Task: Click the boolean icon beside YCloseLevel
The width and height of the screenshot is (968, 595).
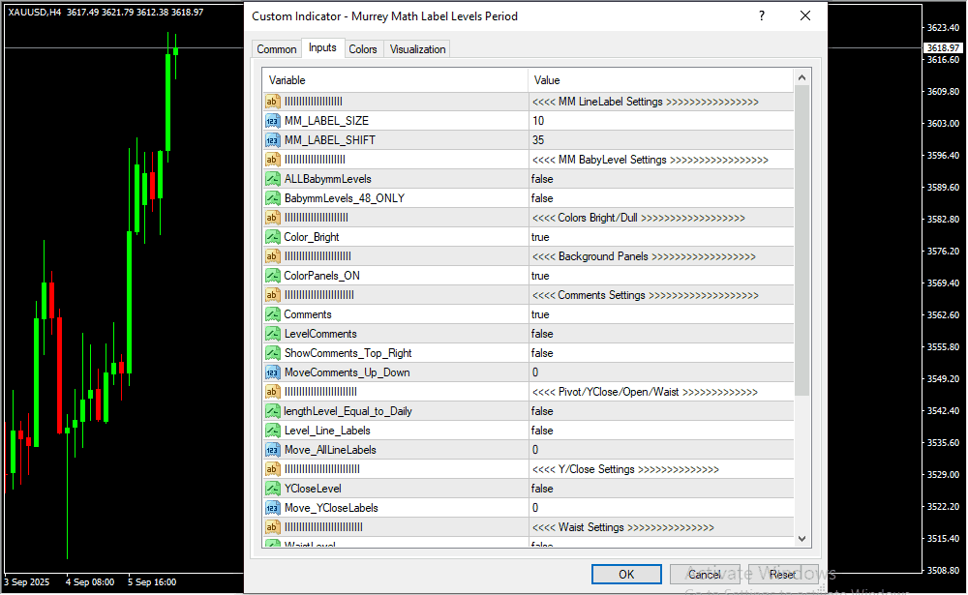Action: point(272,489)
